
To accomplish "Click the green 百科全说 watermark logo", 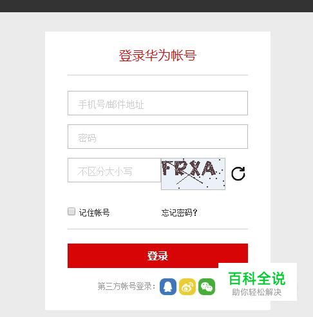I will (257, 278).
